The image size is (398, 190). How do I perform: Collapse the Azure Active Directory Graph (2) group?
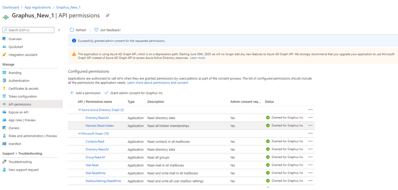(x=80, y=110)
